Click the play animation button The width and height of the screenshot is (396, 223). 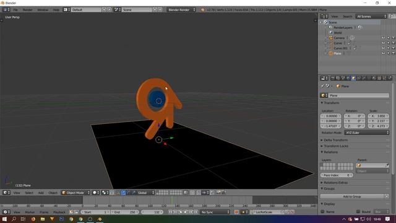pos(186,212)
